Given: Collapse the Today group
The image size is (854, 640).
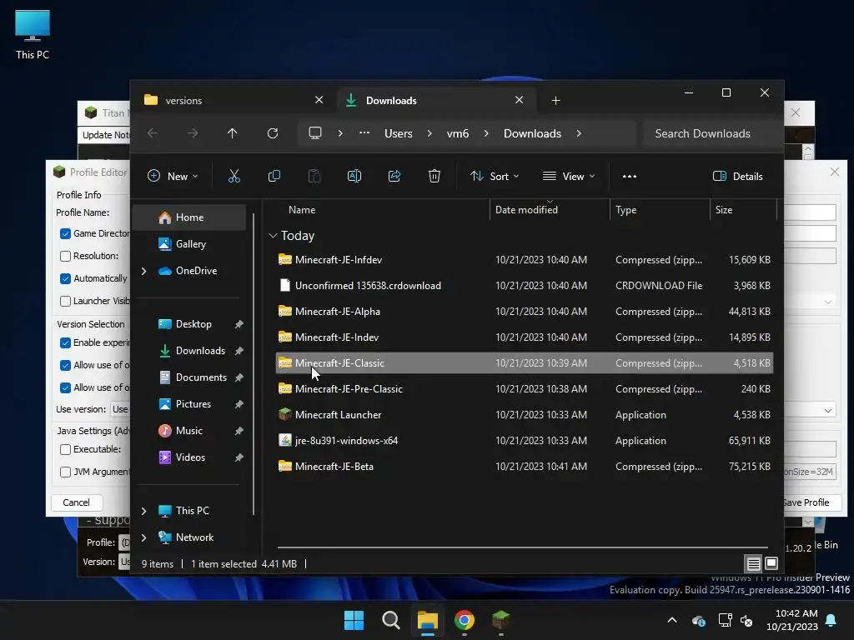Looking at the screenshot, I should click(273, 236).
